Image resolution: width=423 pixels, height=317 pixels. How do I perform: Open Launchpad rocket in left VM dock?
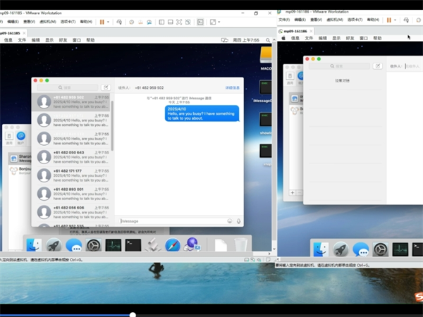point(54,245)
